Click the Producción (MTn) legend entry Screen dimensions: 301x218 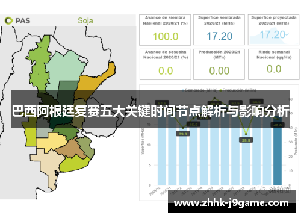[x=238, y=90]
